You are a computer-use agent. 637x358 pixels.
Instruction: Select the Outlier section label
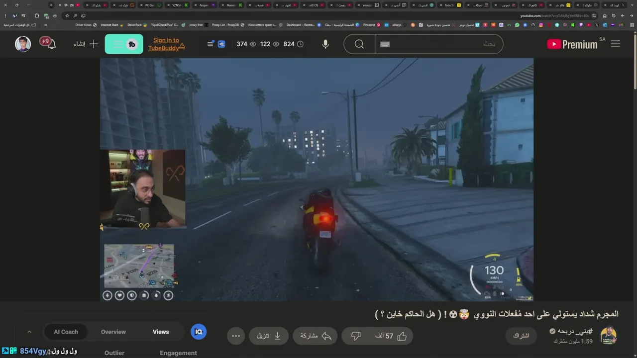click(x=114, y=353)
